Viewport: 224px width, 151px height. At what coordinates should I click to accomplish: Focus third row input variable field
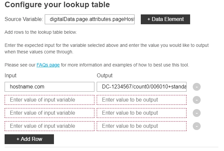click(x=49, y=113)
